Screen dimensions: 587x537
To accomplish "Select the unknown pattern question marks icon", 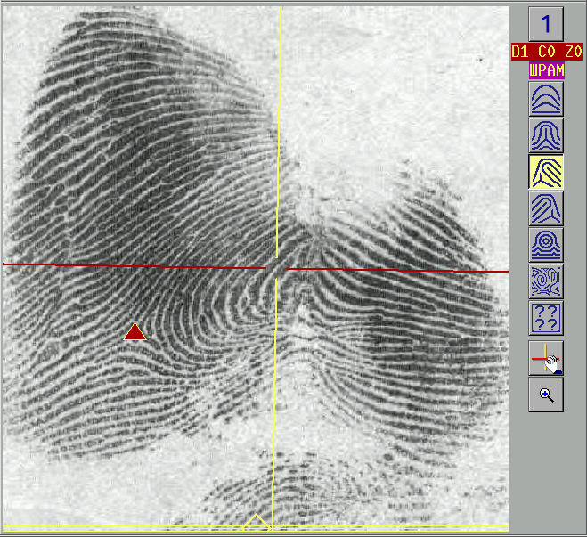I will (x=546, y=318).
